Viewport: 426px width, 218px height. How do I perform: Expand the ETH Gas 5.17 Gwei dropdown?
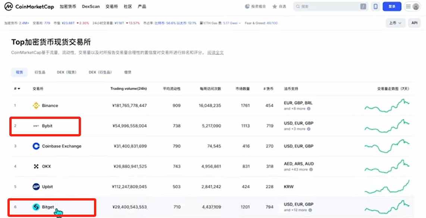[232, 23]
